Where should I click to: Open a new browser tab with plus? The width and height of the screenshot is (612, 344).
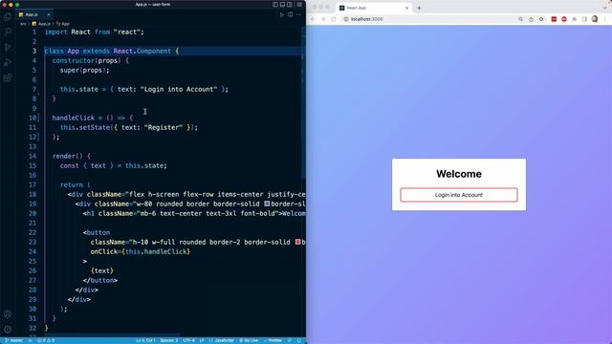point(419,8)
